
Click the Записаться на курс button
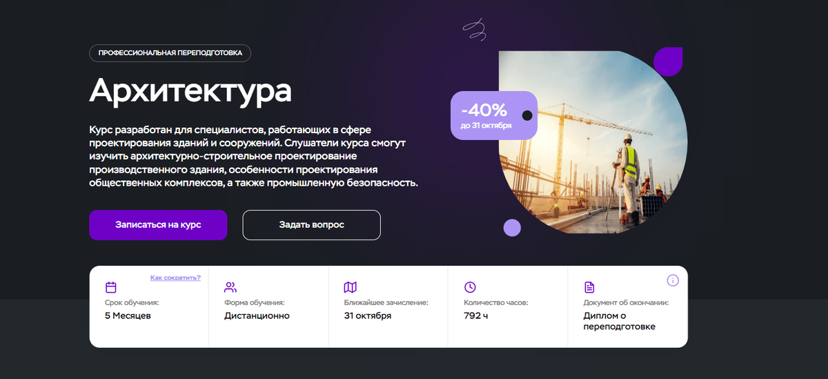158,225
